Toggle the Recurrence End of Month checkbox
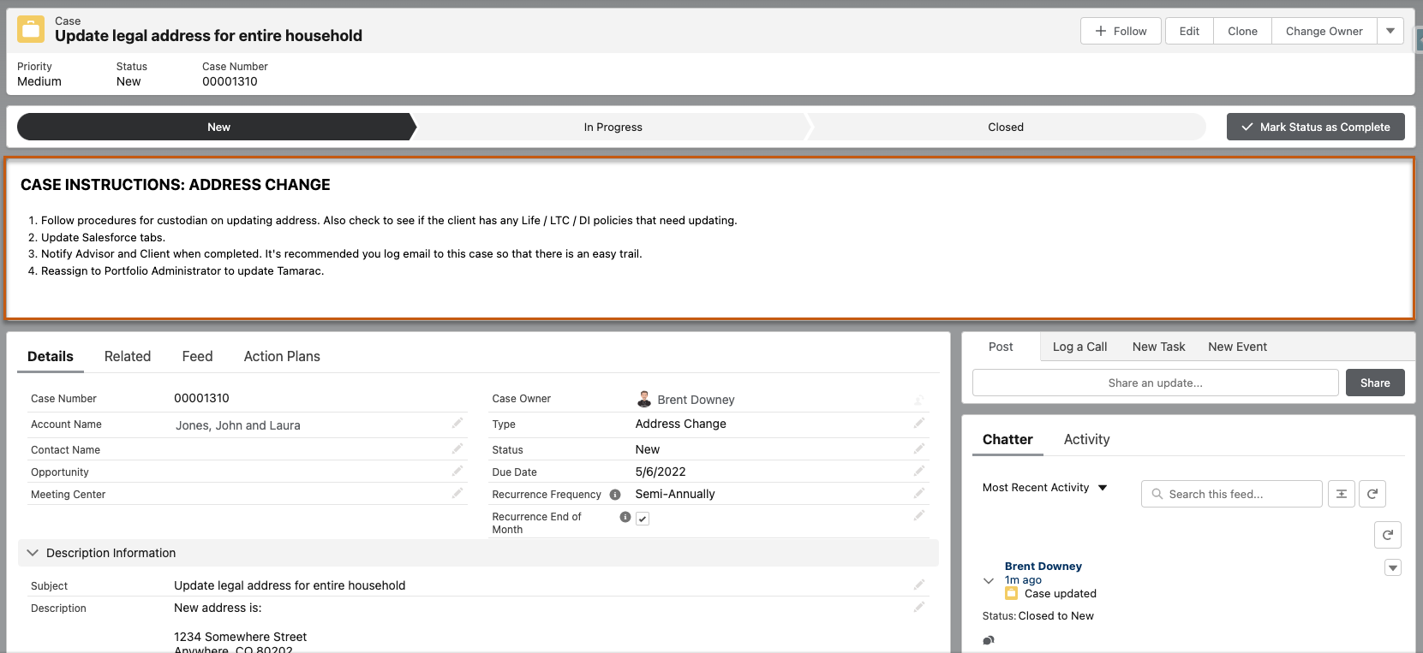This screenshot has height=653, width=1423. click(643, 519)
